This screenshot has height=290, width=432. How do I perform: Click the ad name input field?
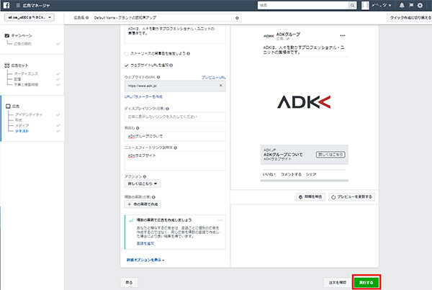[x=163, y=17]
